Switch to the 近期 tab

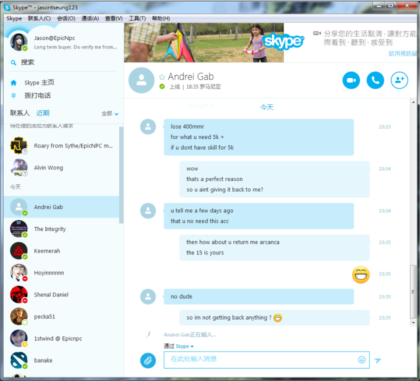[43, 113]
